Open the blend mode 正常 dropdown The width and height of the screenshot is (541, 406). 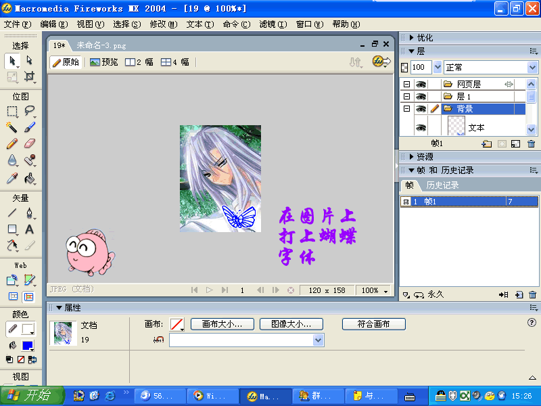[532, 67]
